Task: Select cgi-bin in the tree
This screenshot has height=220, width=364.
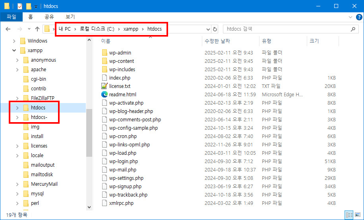Action: click(38, 79)
